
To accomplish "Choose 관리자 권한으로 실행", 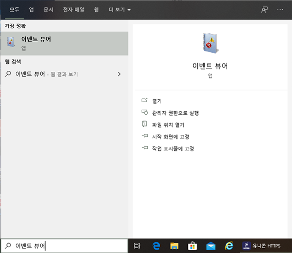I will tap(175, 113).
